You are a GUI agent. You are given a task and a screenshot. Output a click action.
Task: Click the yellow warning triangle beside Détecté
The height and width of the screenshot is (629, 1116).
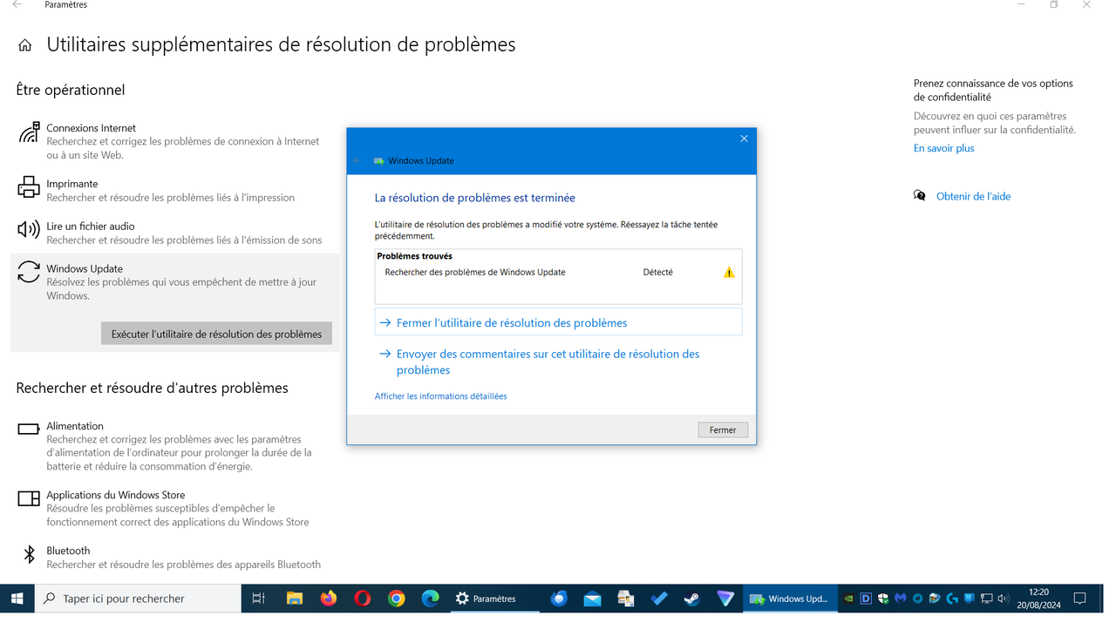[729, 271]
